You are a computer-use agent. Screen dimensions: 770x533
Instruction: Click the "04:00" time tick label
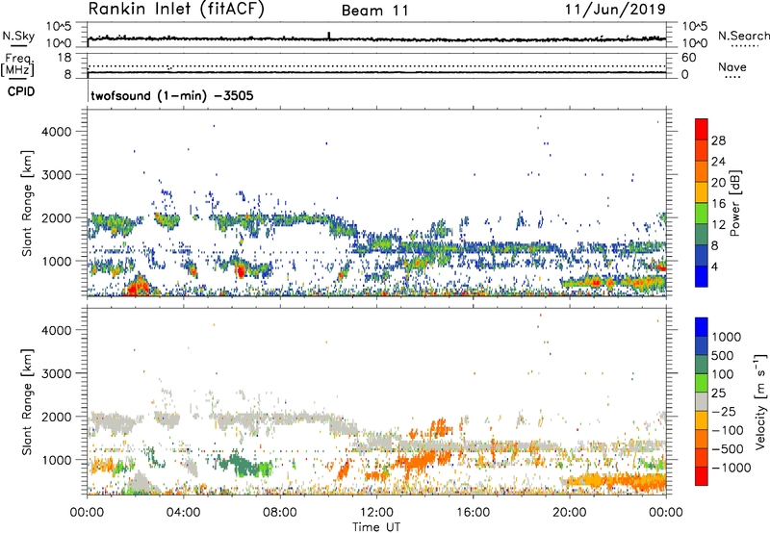pyautogui.click(x=184, y=513)
